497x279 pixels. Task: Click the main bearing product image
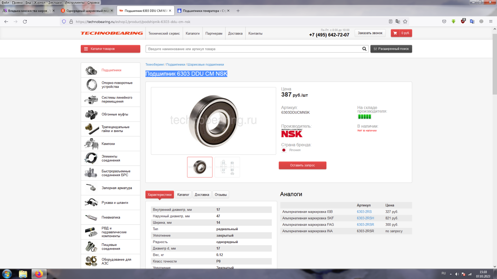[x=213, y=121]
